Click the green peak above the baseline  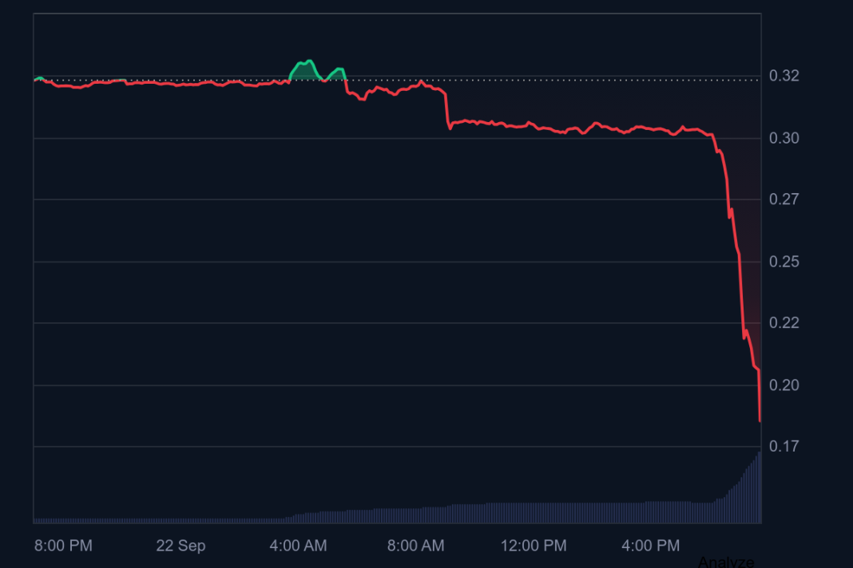coord(306,64)
